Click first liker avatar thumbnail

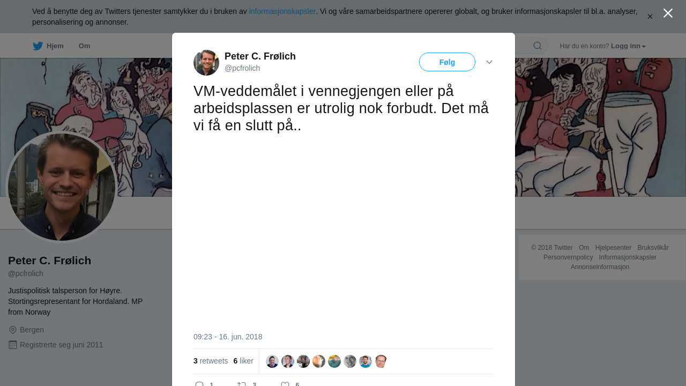pyautogui.click(x=272, y=361)
